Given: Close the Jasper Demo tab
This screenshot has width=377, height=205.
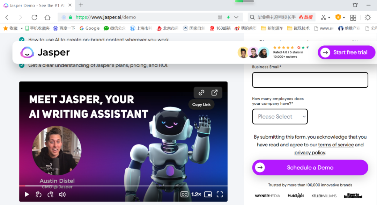Looking at the screenshot, I should [70, 5].
